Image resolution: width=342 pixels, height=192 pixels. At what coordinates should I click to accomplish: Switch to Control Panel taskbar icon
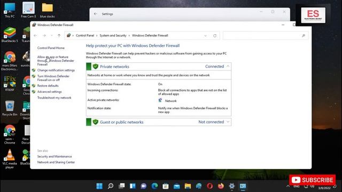tap(243, 186)
